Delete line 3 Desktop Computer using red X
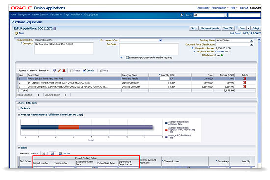Image resolution: width=270 pixels, height=180 pixels. (245, 86)
